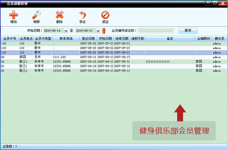Click the wrench 销假 (cancel leave) icon
The image size is (228, 150).
click(x=36, y=15)
